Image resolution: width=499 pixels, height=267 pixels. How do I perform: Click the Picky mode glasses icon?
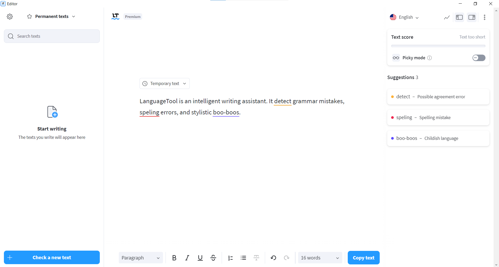396,58
